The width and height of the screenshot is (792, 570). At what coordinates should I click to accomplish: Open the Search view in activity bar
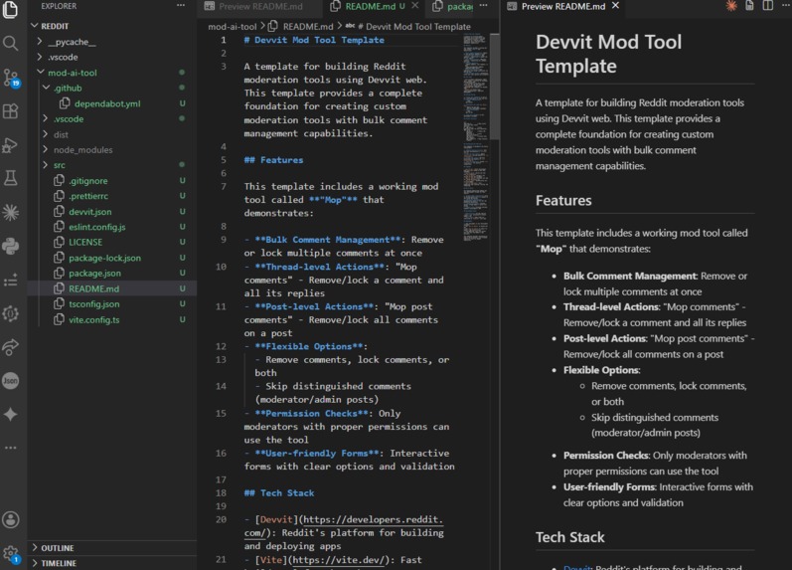click(11, 44)
